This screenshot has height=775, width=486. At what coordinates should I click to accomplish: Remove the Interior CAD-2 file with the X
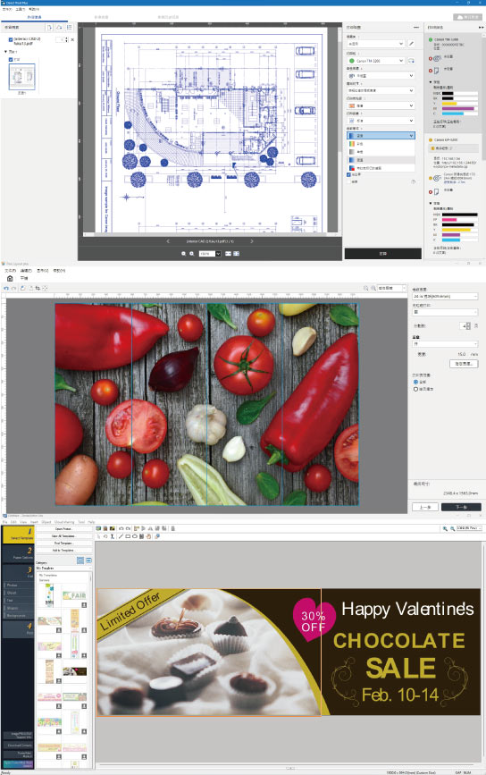(x=73, y=39)
